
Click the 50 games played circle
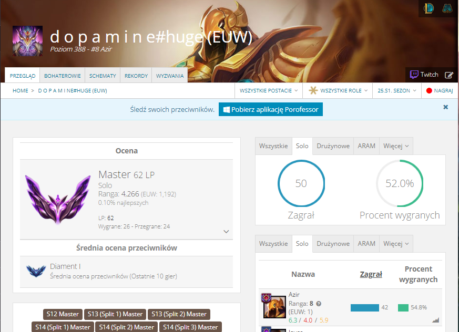(x=301, y=183)
